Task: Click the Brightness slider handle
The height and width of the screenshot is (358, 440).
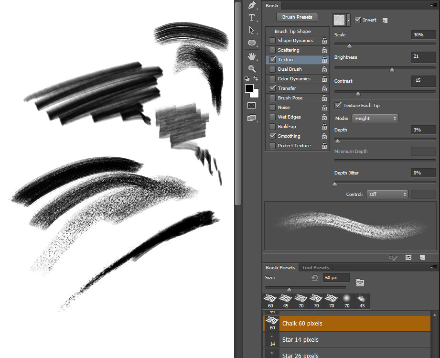Action: pos(392,70)
